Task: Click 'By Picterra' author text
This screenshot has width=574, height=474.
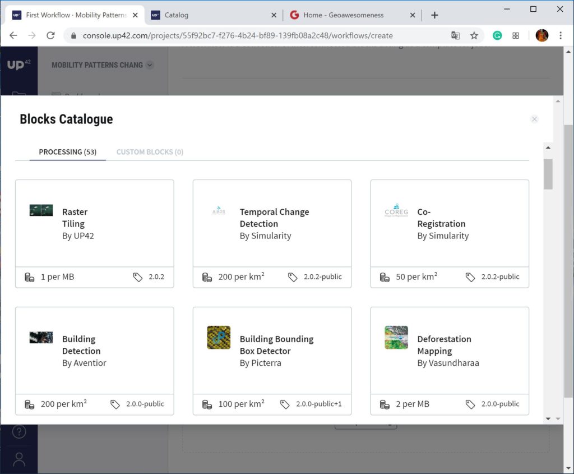Action: pos(260,362)
